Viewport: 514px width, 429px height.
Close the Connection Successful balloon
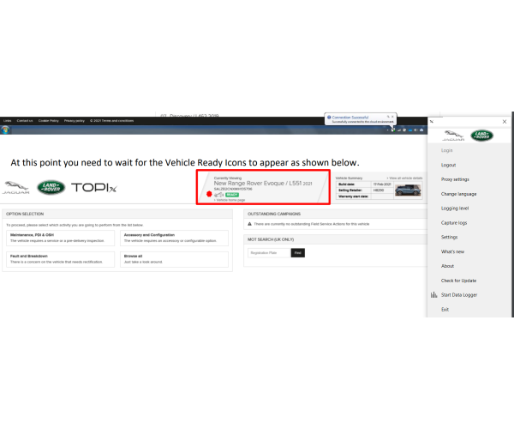(x=392, y=117)
